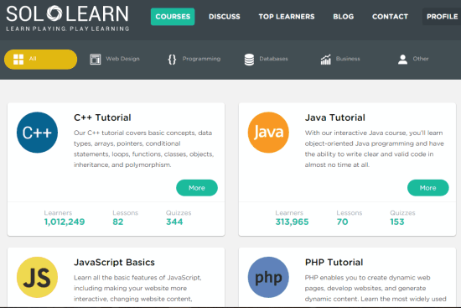Image resolution: width=461 pixels, height=308 pixels.
Task: Open Top Learners page
Action: point(287,17)
